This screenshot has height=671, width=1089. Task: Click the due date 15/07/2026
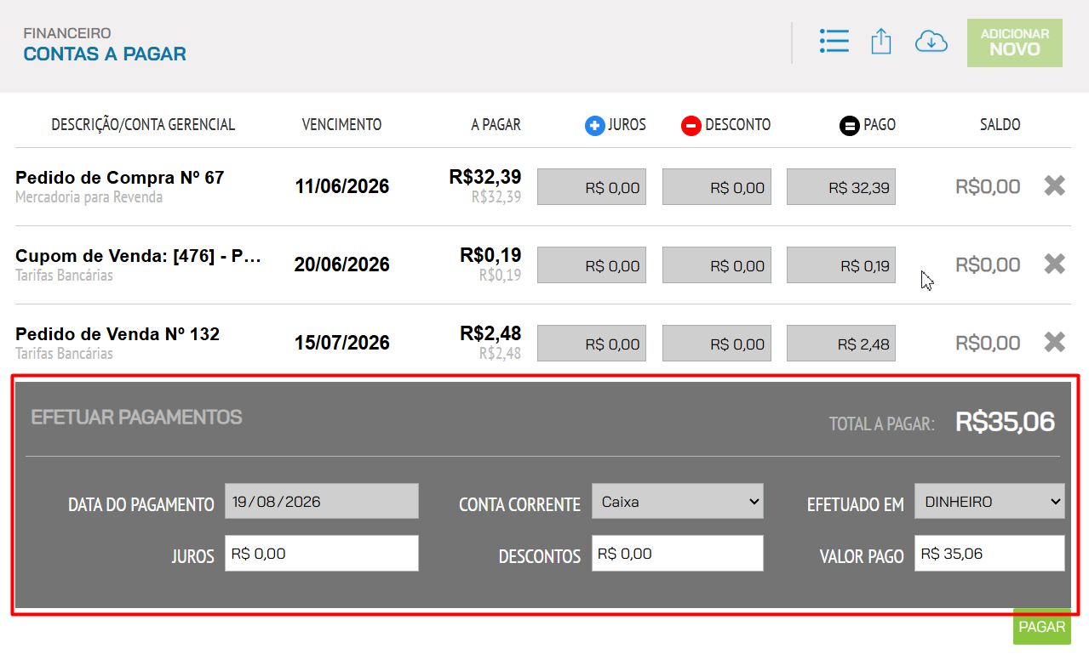point(342,343)
